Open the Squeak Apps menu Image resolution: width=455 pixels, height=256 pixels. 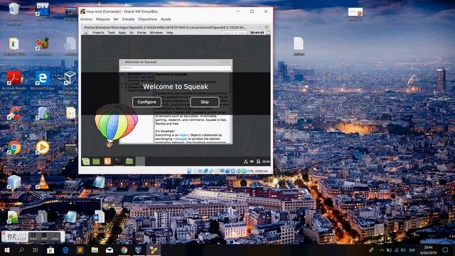click(122, 33)
